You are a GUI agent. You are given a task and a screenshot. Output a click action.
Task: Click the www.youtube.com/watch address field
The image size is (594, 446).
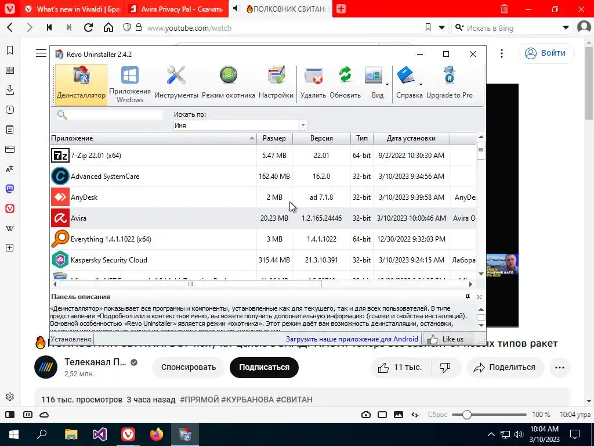click(280, 28)
